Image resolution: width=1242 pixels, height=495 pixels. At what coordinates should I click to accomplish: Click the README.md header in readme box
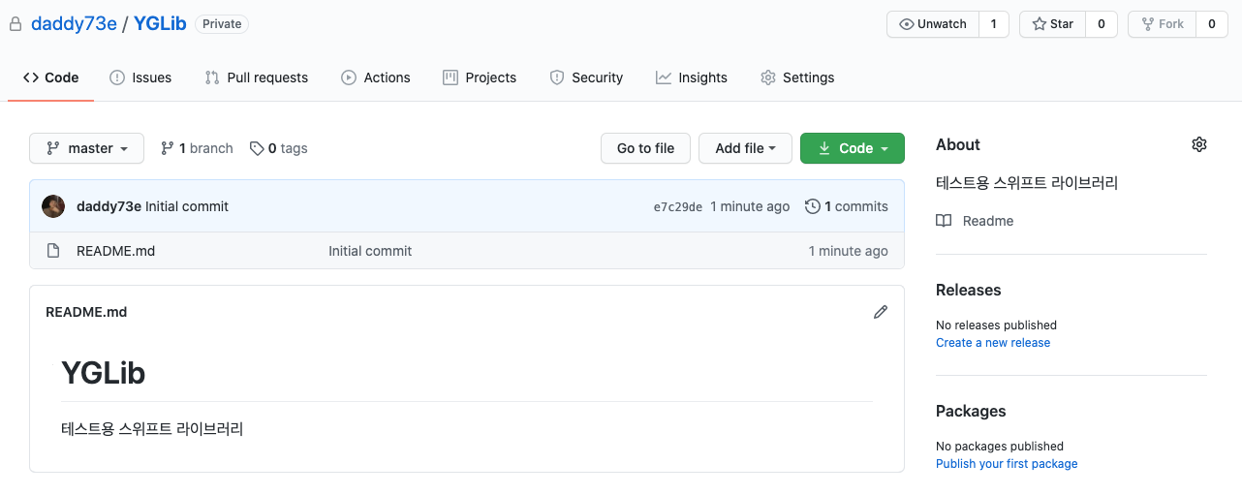(x=86, y=312)
